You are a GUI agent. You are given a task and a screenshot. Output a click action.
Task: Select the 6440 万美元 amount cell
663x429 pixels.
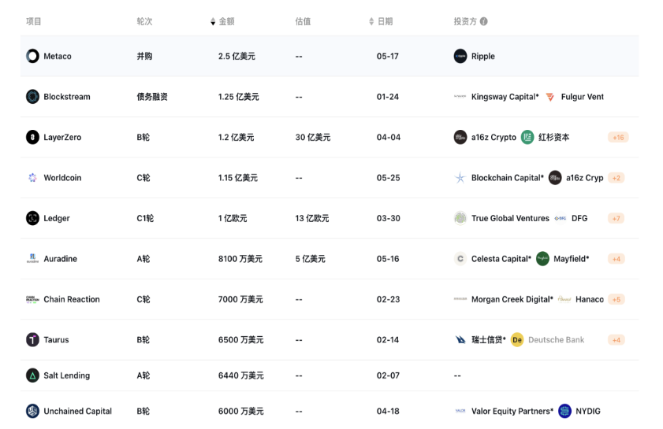point(241,375)
